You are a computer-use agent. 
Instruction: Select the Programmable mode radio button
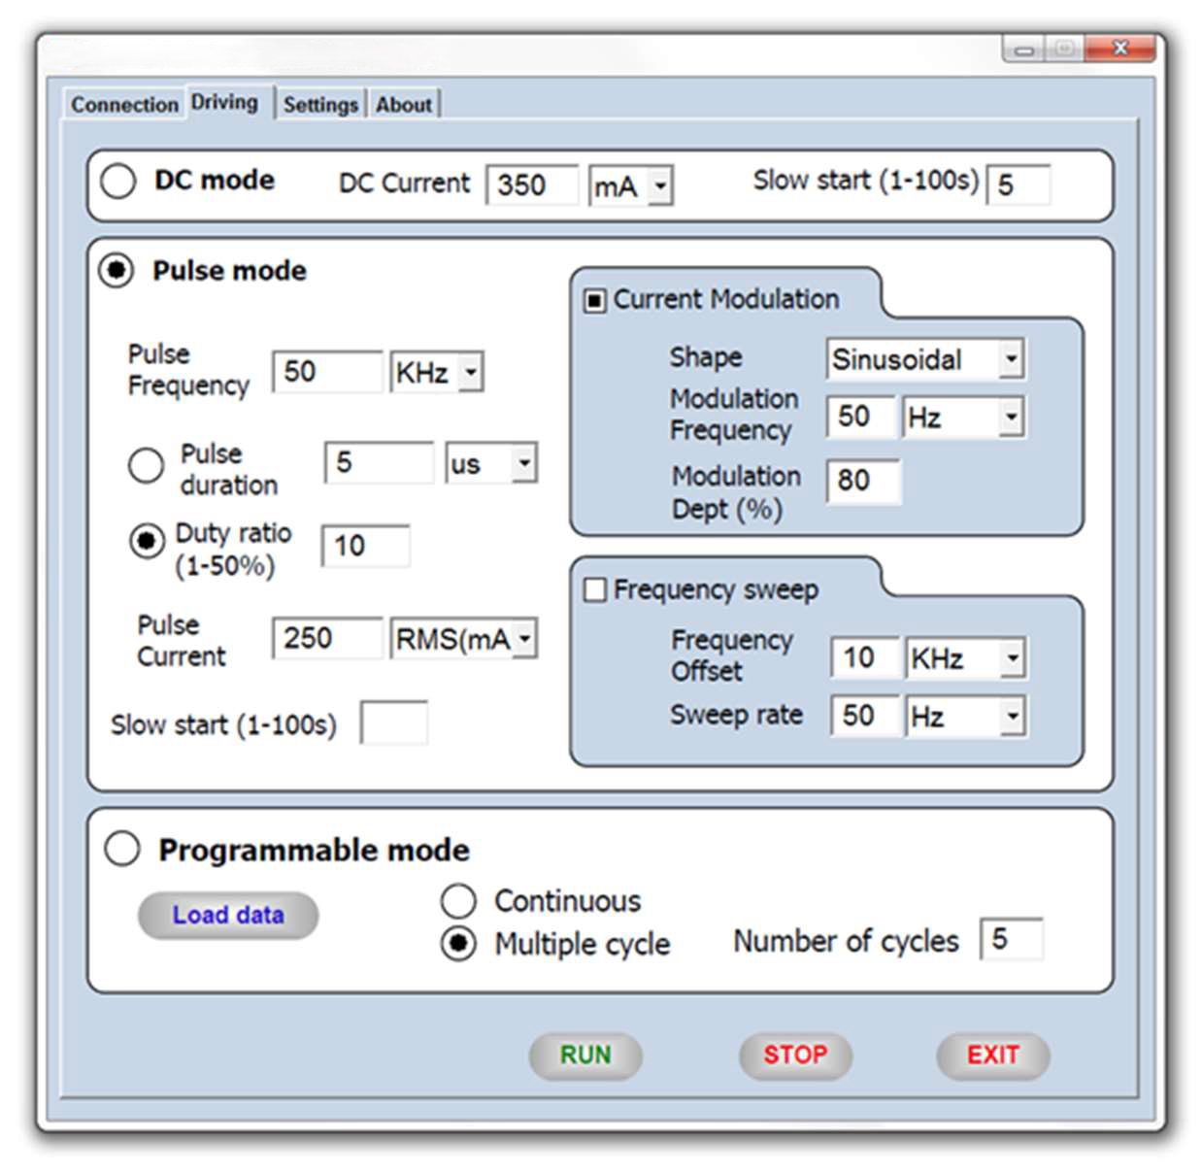pos(122,849)
